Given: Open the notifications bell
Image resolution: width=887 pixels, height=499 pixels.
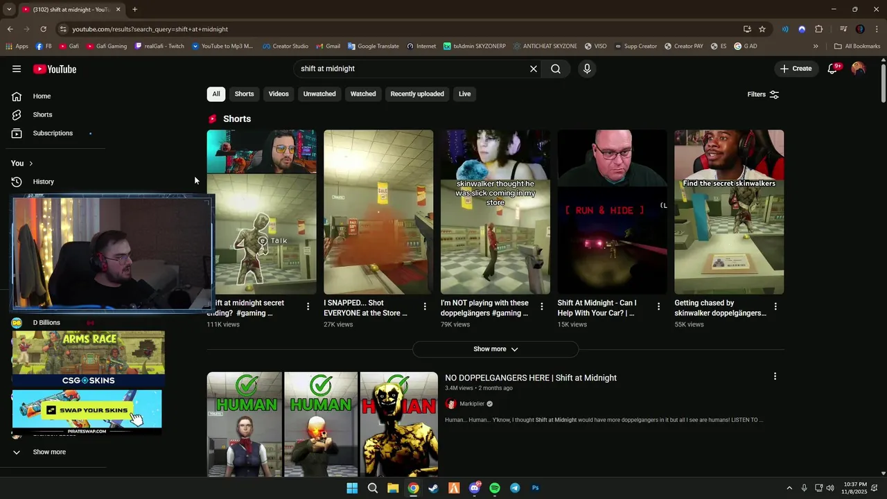Looking at the screenshot, I should pos(833,69).
